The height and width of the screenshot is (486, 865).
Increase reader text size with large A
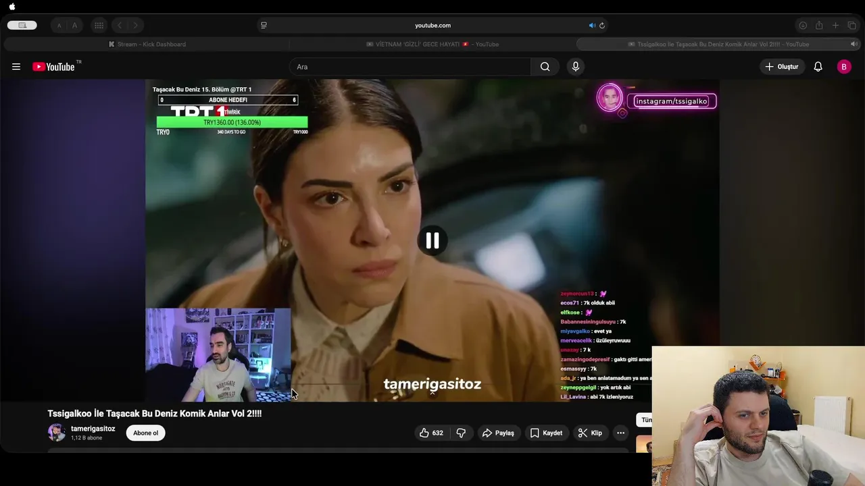pyautogui.click(x=74, y=26)
